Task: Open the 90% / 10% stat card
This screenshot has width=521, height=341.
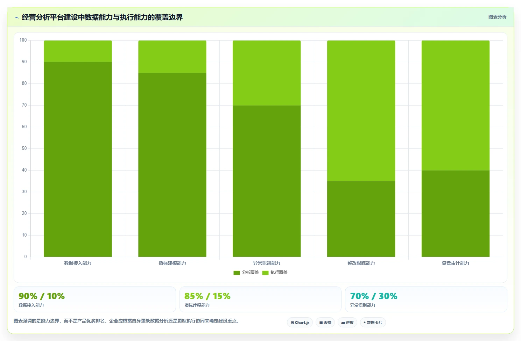Action: pos(94,299)
